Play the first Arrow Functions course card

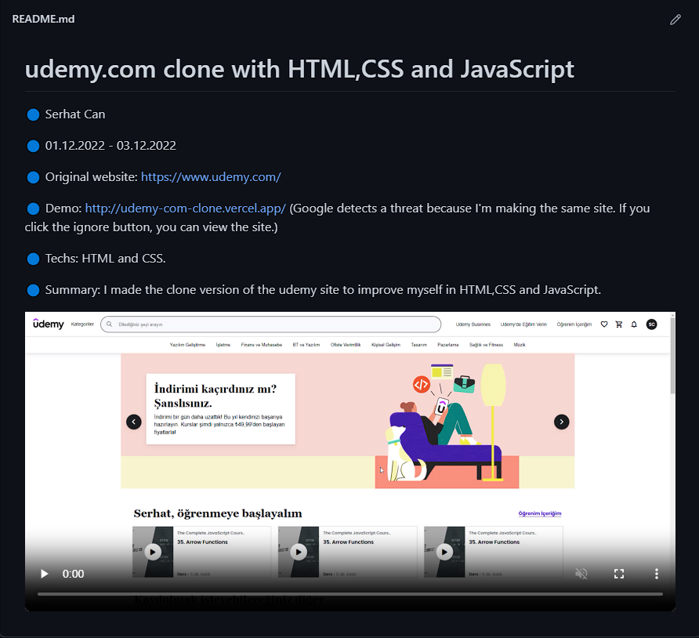pyautogui.click(x=153, y=552)
